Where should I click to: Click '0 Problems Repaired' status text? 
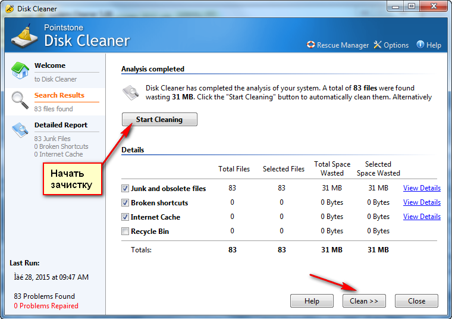[x=46, y=306]
